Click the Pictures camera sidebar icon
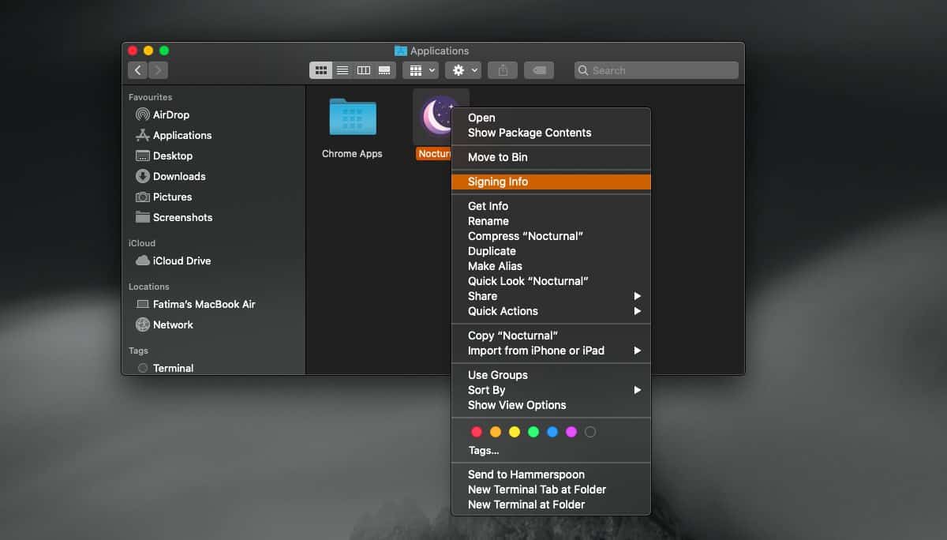This screenshot has width=947, height=540. 143,197
